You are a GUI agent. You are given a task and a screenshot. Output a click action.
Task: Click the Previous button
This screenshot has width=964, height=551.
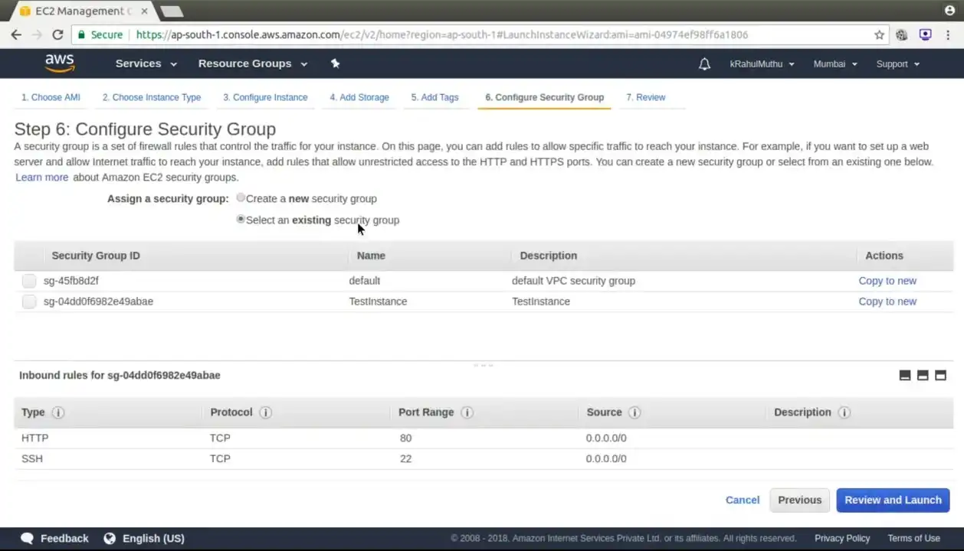(799, 500)
